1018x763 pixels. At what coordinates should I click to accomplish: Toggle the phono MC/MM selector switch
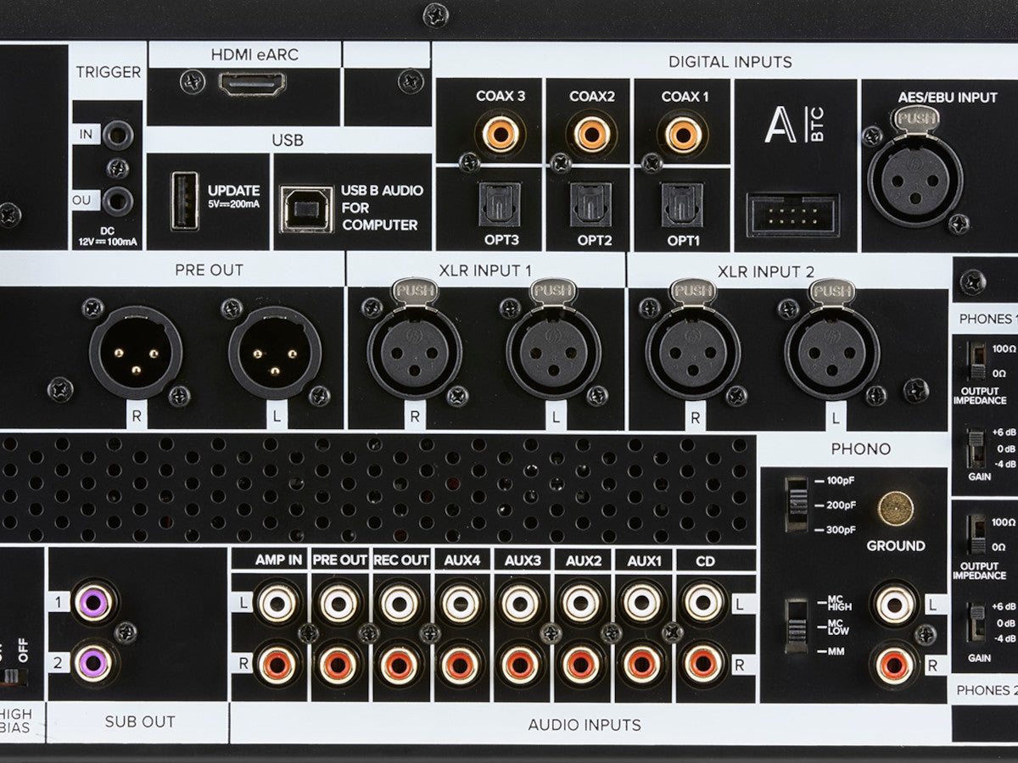(796, 627)
